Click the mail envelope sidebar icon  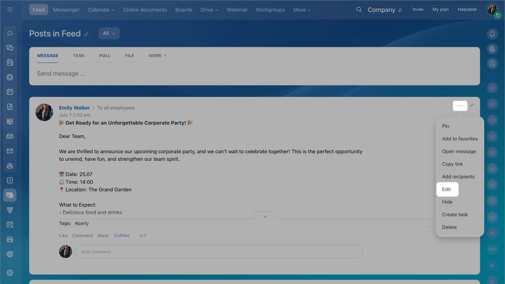(10, 151)
